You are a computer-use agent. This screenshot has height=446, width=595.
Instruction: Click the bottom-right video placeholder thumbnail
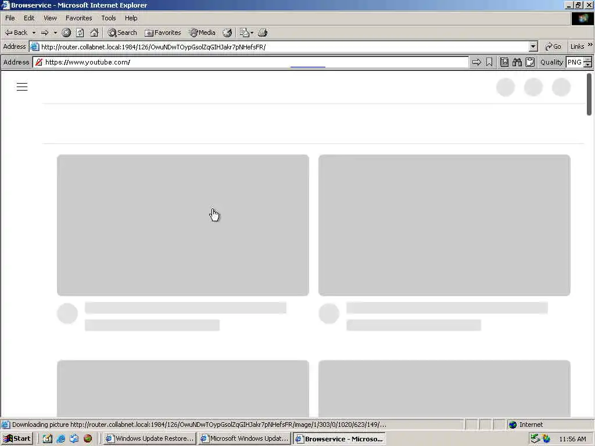pyautogui.click(x=445, y=389)
